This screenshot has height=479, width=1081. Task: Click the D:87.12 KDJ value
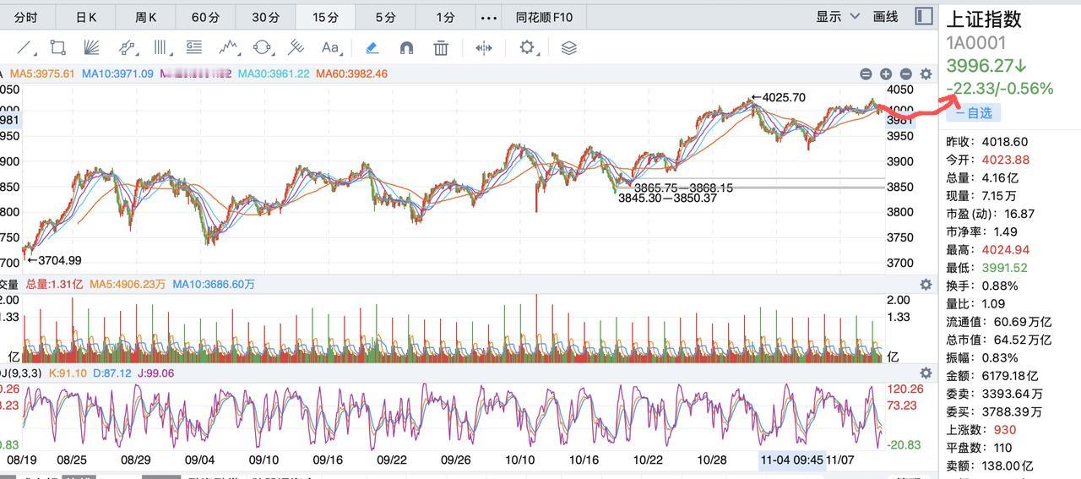(x=111, y=373)
